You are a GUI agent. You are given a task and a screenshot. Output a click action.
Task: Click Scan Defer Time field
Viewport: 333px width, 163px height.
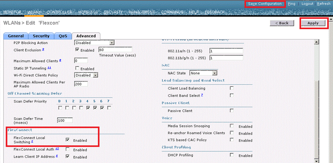(65, 120)
